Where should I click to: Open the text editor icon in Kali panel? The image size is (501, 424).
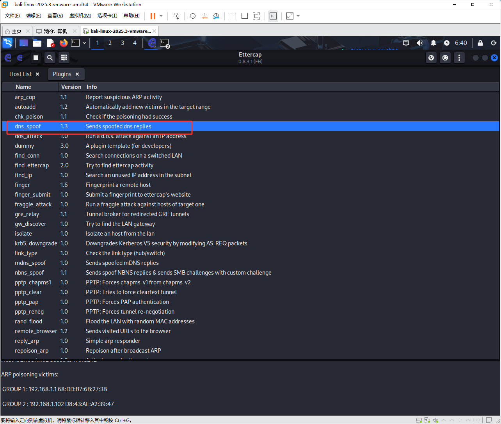click(51, 43)
